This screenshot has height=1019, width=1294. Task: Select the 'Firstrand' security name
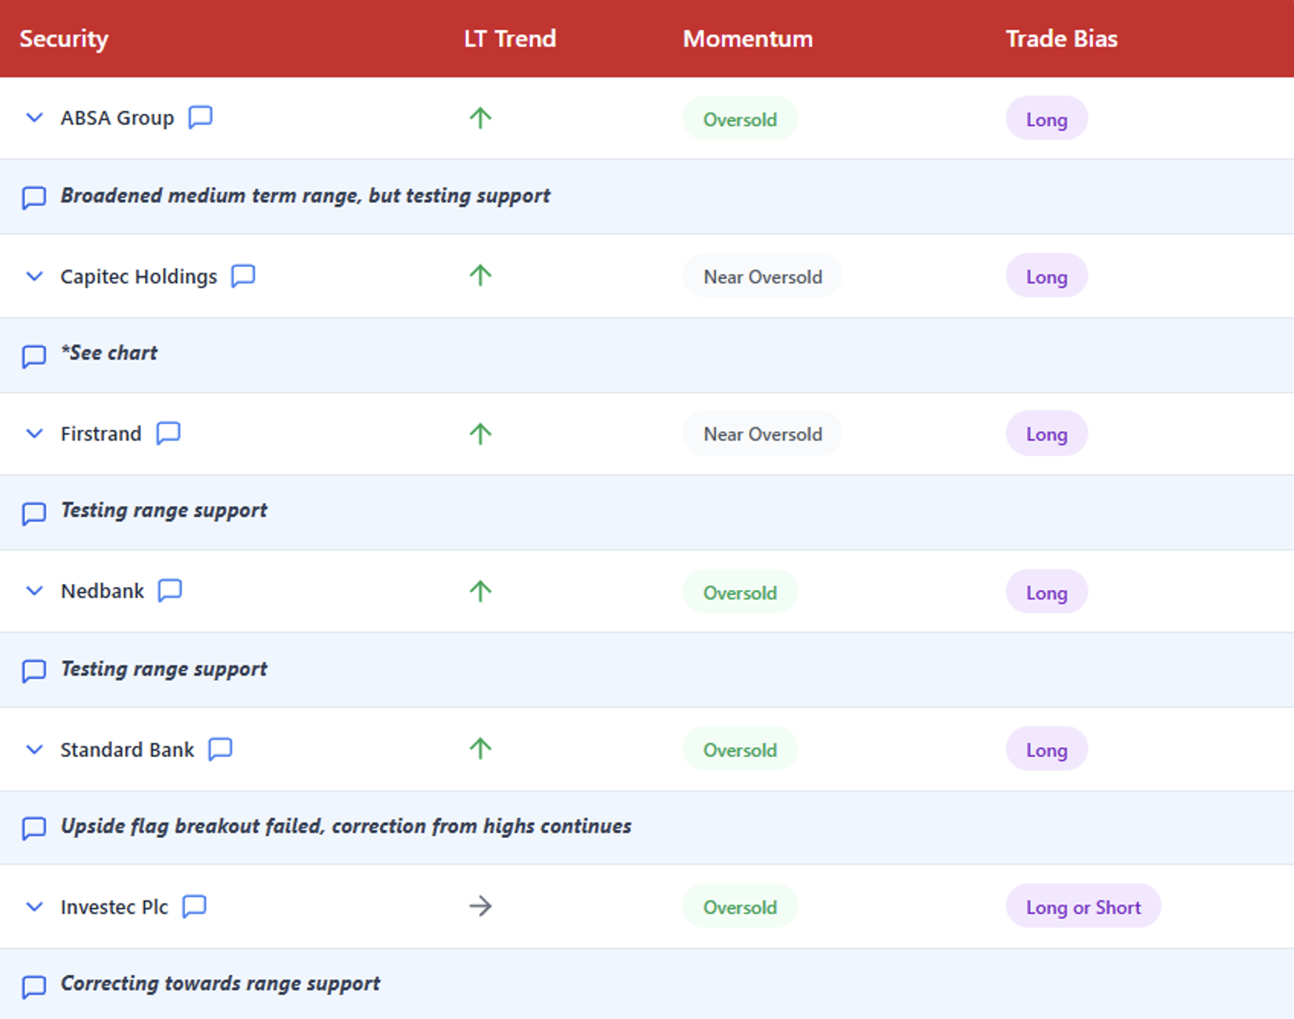pyautogui.click(x=101, y=434)
